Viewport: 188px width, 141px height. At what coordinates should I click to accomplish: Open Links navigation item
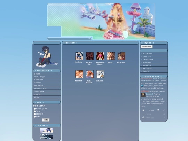pyautogui.click(x=47, y=97)
